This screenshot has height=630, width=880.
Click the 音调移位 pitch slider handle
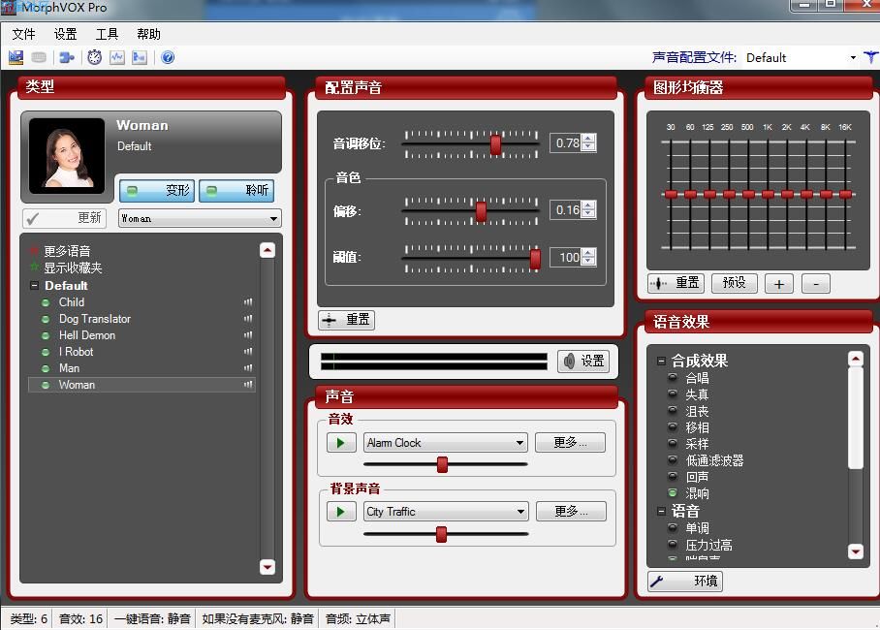pyautogui.click(x=495, y=143)
